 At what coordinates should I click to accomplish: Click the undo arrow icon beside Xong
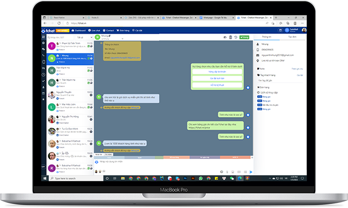[x=236, y=37]
